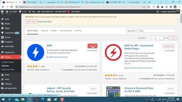Select the Search Results tab
Image resolution: width=182 pixels, height=102 pixels.
(32, 31)
